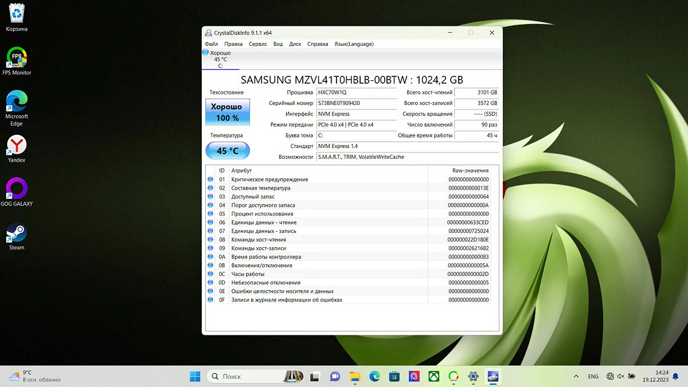Click the Xbox icon in taskbar
688x387 pixels.
(434, 376)
